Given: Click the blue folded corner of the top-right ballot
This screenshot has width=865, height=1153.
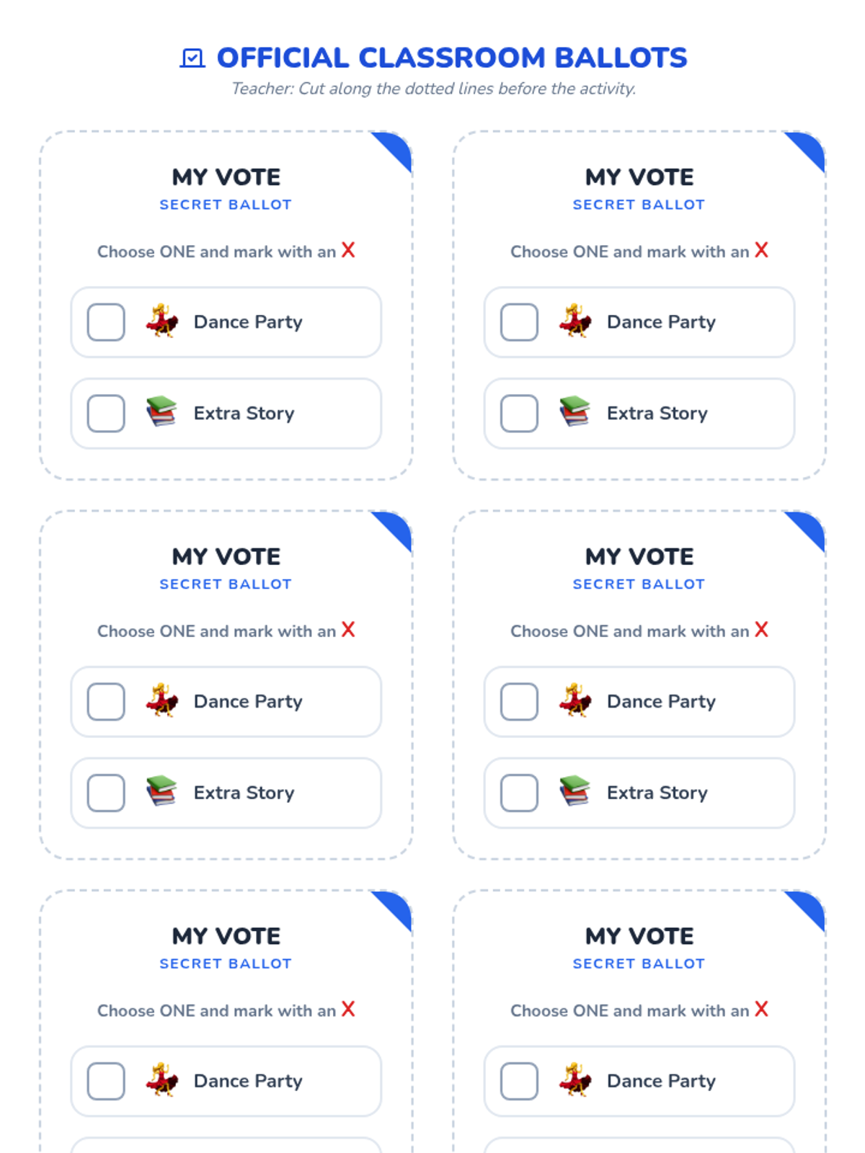Looking at the screenshot, I should 810,148.
